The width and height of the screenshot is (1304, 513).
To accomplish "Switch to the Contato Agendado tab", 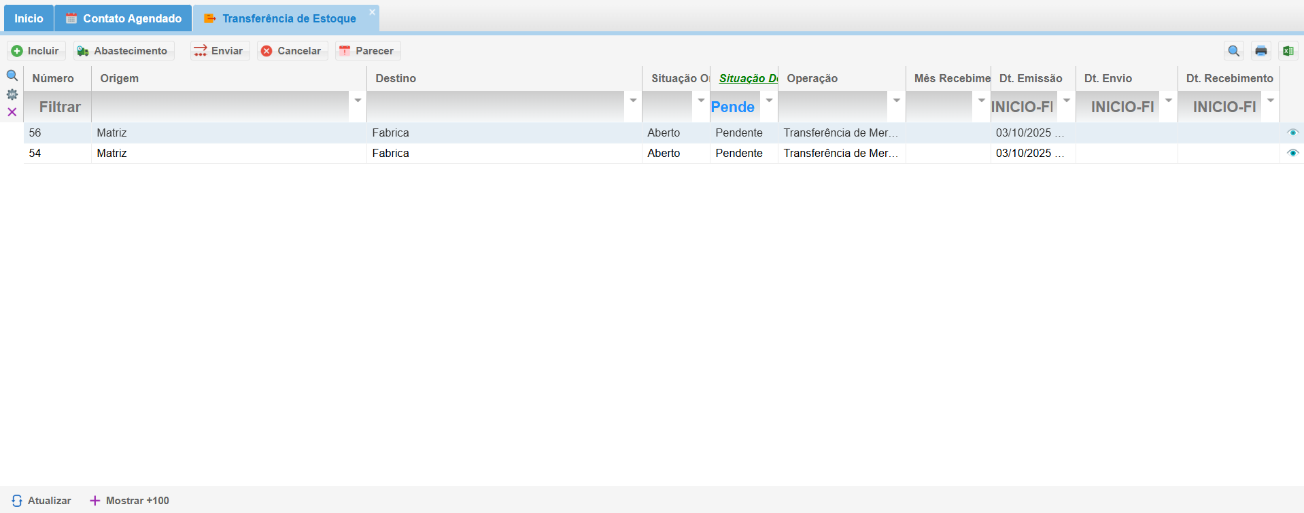I will click(x=124, y=18).
